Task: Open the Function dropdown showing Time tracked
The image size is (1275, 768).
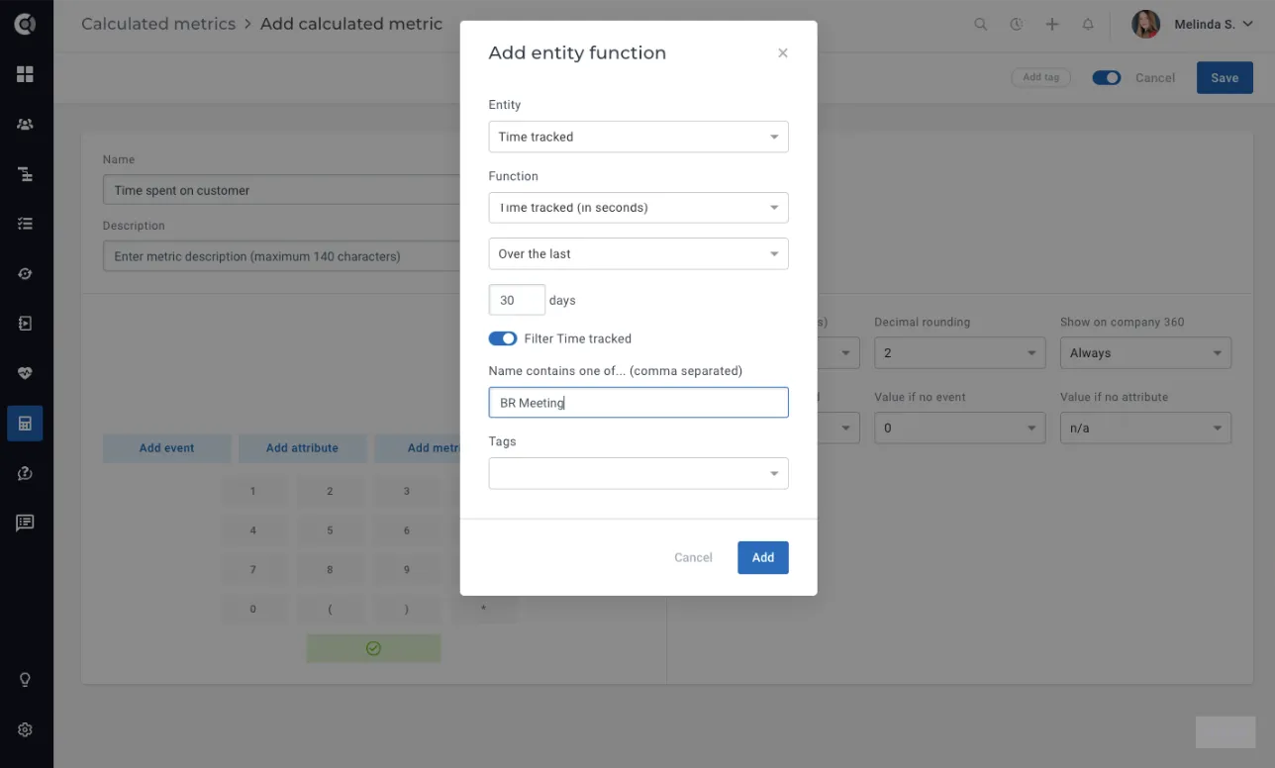Action: click(638, 208)
